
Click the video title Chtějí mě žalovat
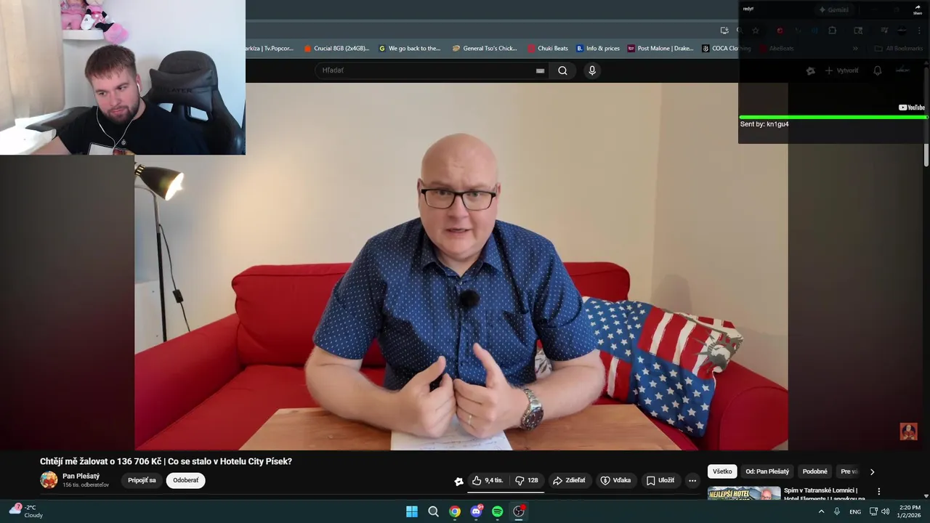click(x=166, y=461)
